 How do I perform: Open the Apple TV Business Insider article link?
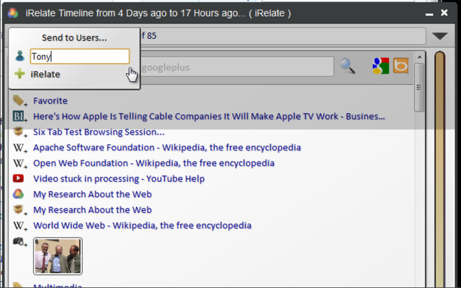[209, 116]
